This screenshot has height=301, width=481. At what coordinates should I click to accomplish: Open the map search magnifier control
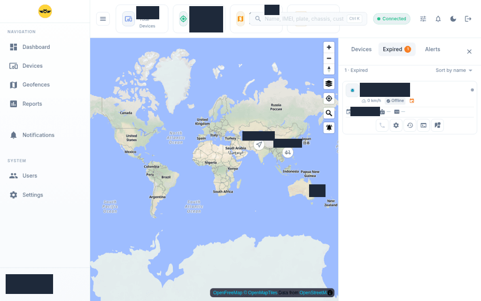coord(329,113)
